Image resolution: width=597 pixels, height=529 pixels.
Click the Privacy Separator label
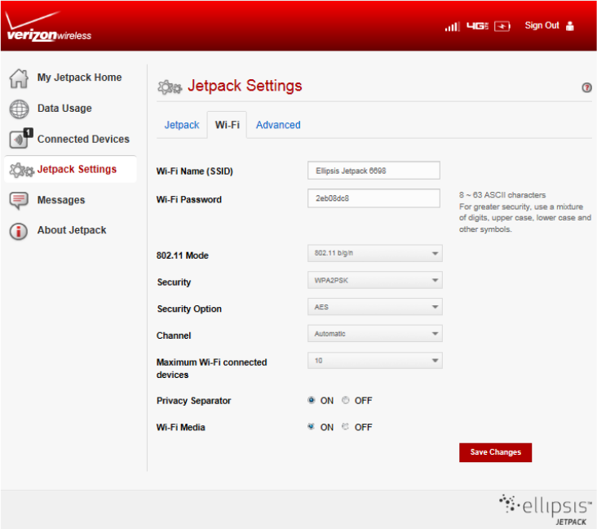[193, 401]
